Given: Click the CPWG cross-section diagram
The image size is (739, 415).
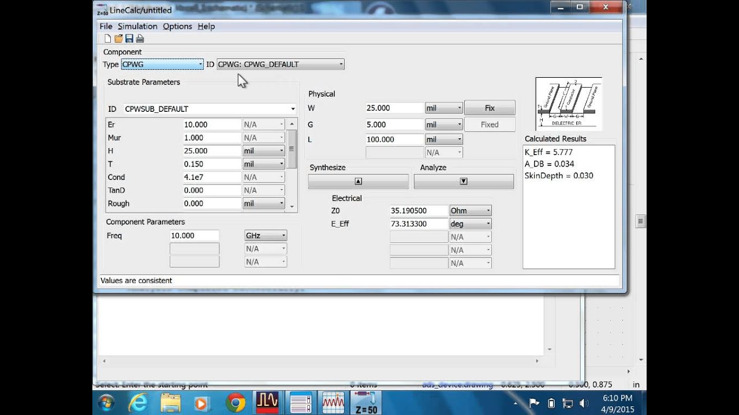Looking at the screenshot, I should 569,103.
